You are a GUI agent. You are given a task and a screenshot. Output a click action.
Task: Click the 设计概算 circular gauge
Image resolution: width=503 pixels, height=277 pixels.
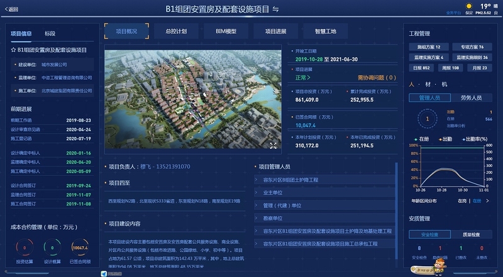[52, 247]
